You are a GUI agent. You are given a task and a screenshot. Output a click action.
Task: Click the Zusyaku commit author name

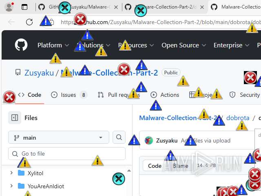click(167, 140)
